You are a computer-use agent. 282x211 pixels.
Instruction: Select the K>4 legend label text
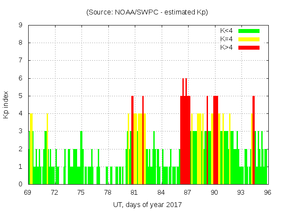click(226, 47)
